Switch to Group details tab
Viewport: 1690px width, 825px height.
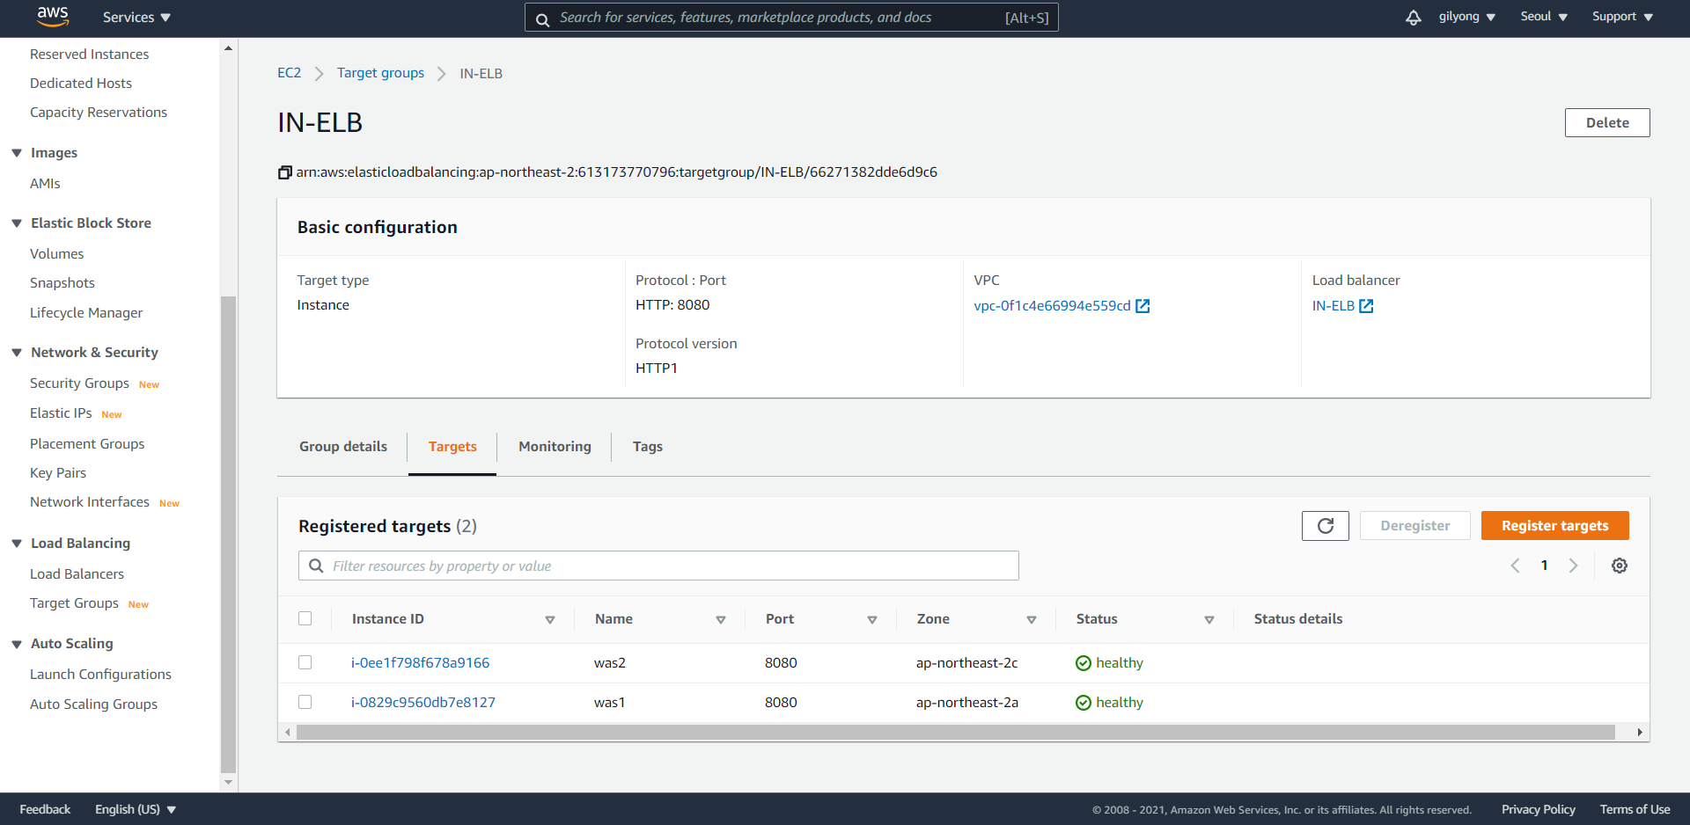click(x=343, y=447)
